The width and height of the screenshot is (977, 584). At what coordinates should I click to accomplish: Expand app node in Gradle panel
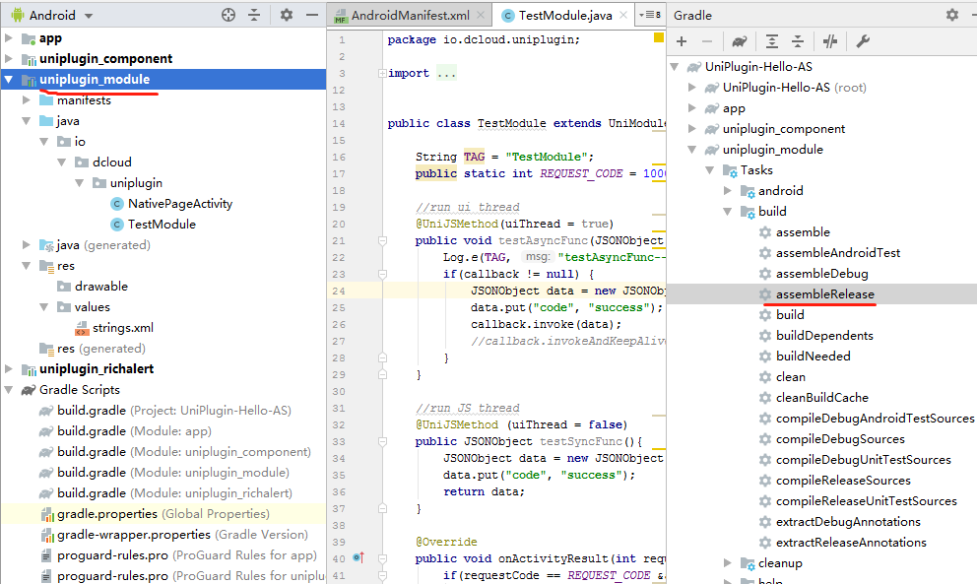[x=691, y=107]
